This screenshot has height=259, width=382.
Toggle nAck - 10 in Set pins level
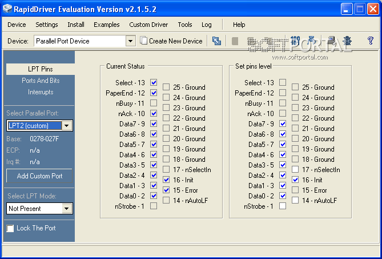pos(283,113)
